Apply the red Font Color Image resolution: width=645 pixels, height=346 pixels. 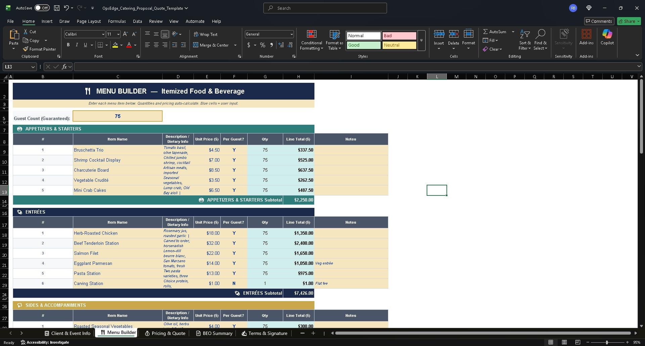(x=129, y=45)
